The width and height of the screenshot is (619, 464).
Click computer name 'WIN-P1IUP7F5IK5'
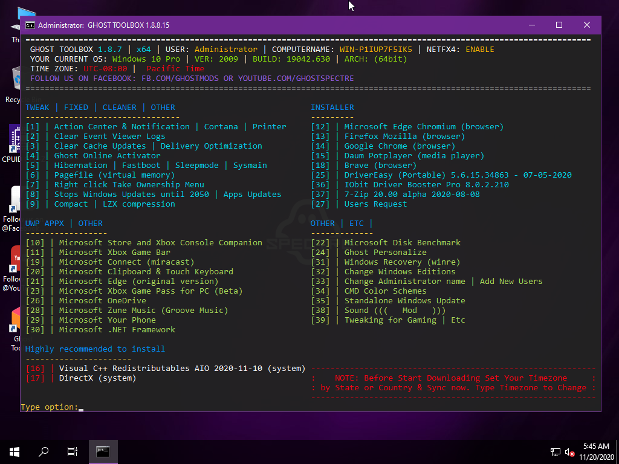pyautogui.click(x=375, y=50)
